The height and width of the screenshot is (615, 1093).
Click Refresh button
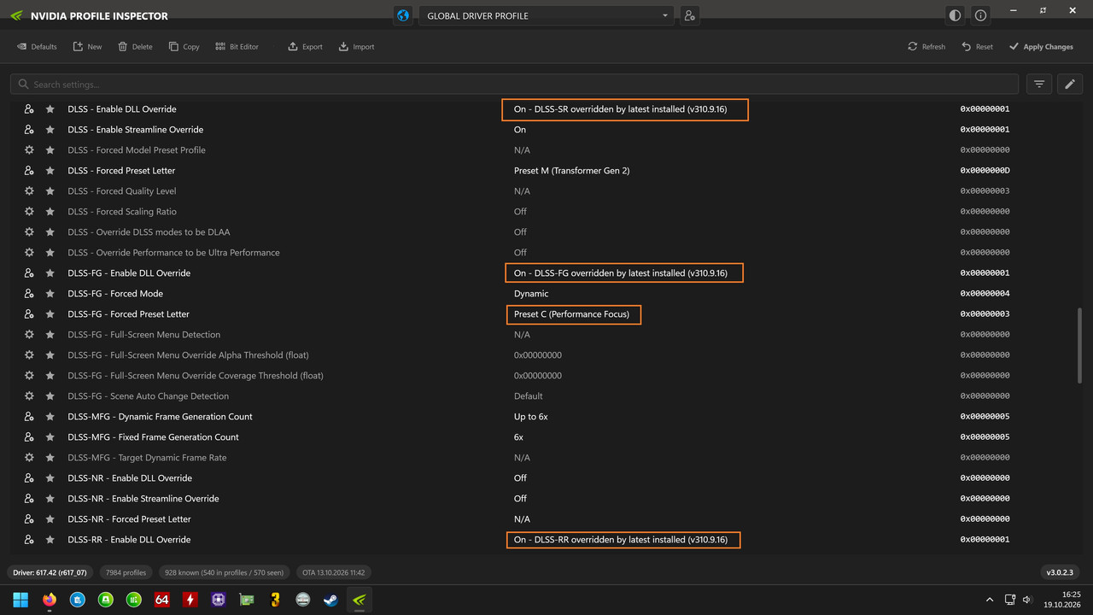click(x=926, y=47)
